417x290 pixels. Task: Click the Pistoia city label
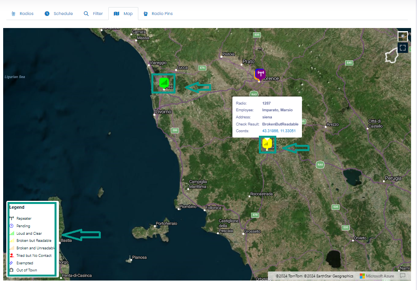(229, 54)
